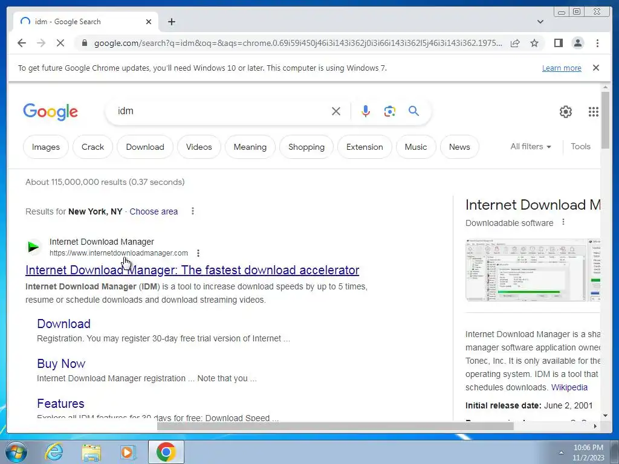Launch Internet Explorer from taskbar
The width and height of the screenshot is (619, 464).
pos(54,452)
